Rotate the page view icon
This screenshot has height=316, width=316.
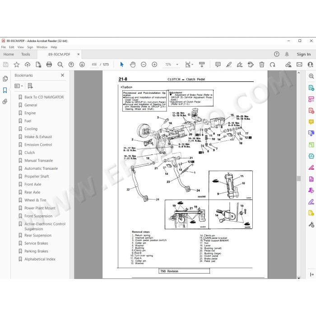pos(273,65)
